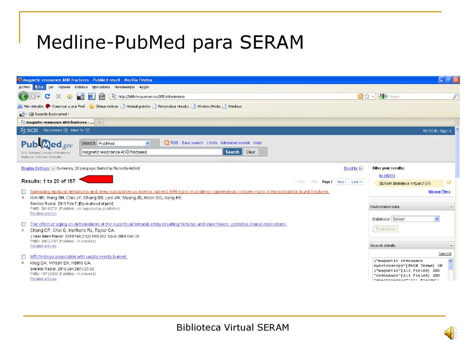Collapse the Find related data panel
This screenshot has height=351, width=469.
(451, 207)
